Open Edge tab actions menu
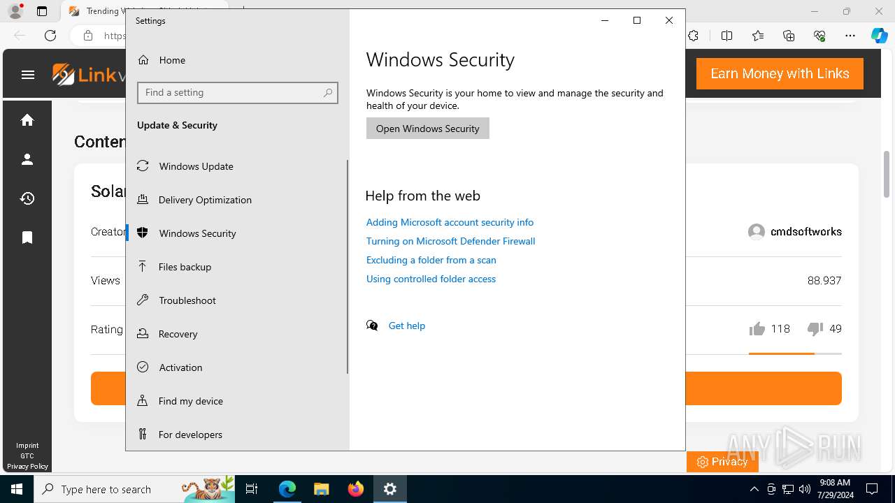The width and height of the screenshot is (895, 503). click(42, 11)
